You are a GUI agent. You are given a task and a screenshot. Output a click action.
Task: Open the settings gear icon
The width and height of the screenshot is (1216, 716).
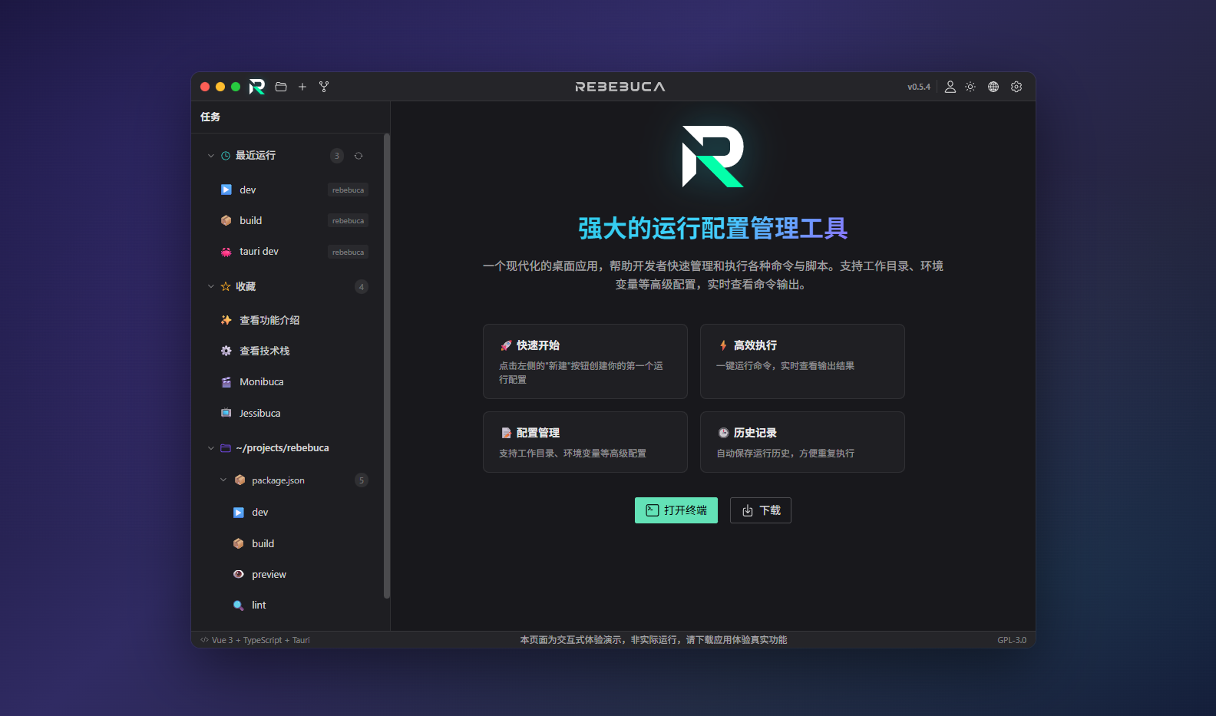(1016, 87)
